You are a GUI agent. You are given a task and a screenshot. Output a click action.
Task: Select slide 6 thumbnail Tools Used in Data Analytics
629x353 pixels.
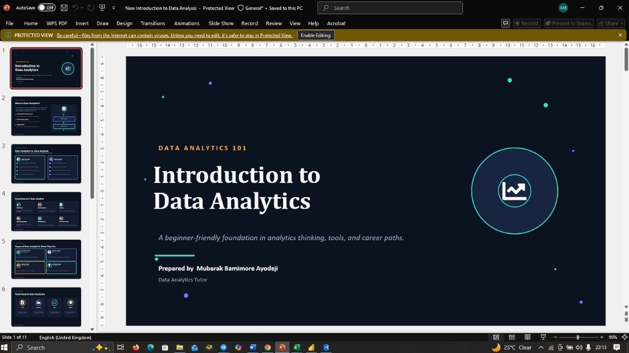pos(46,306)
